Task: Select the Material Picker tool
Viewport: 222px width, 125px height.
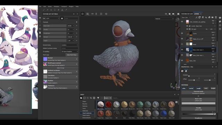Action: [66, 10]
